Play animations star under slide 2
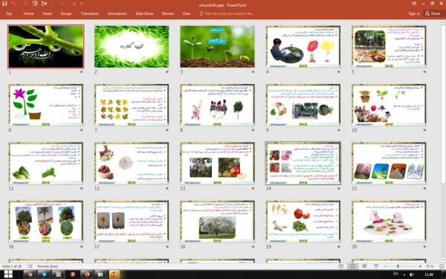Viewport: 446px width, 279px height. click(x=167, y=71)
